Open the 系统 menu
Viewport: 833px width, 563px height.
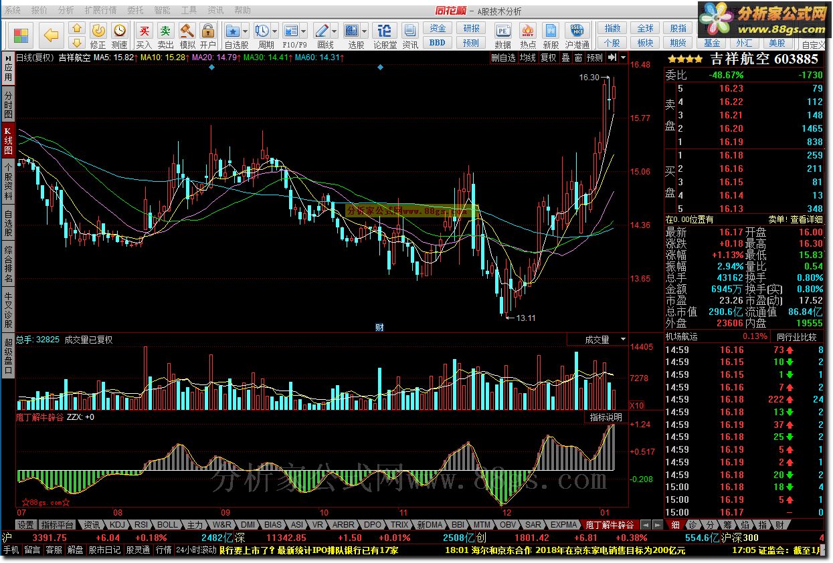click(13, 11)
